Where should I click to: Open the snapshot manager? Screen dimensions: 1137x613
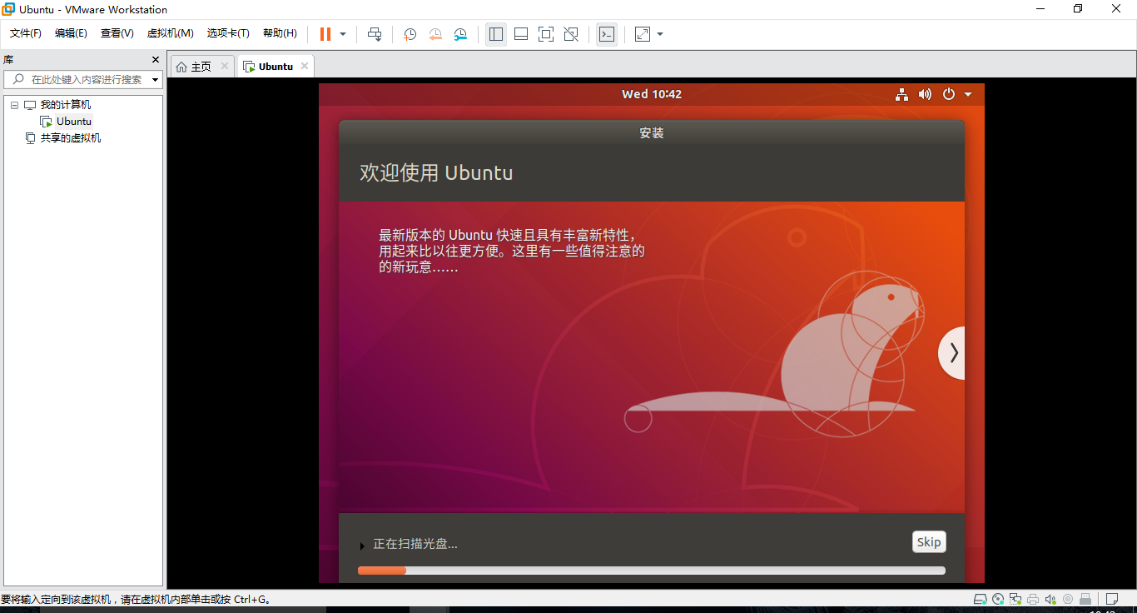coord(460,34)
